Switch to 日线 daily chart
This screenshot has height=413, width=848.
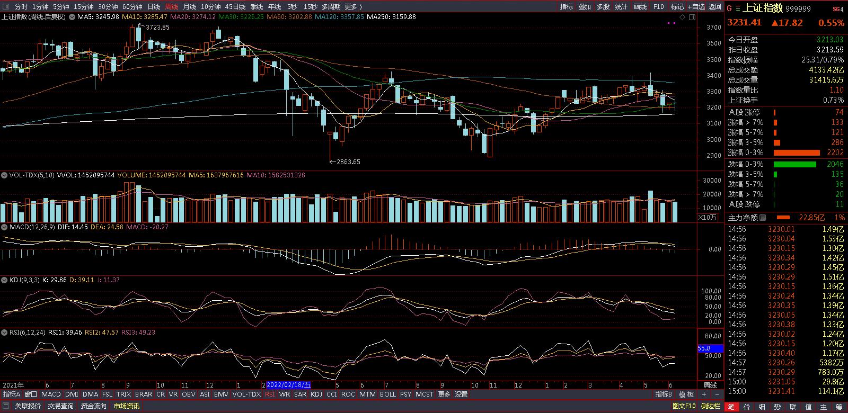coord(154,7)
